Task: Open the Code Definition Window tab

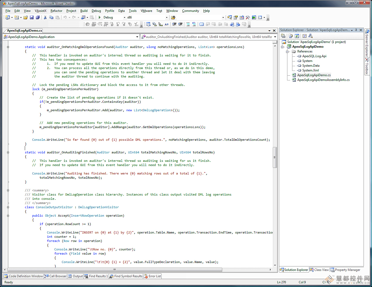Action: tap(23, 276)
